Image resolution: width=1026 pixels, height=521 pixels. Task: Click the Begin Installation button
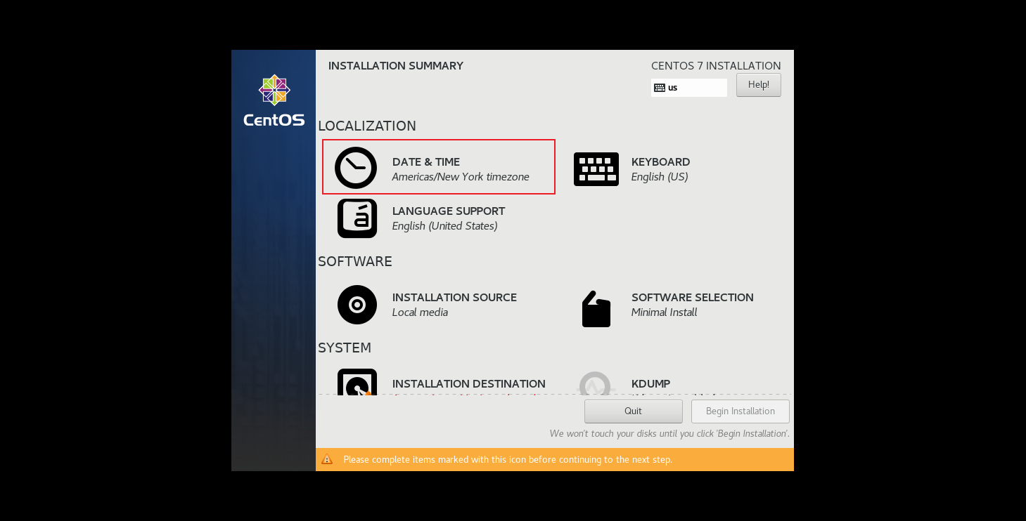tap(740, 411)
